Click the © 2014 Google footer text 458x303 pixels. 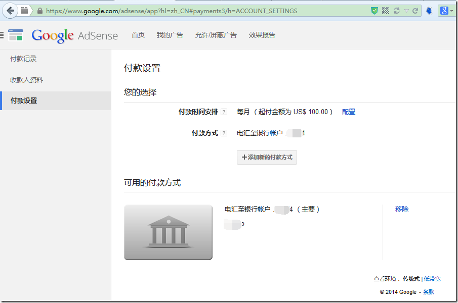click(398, 292)
